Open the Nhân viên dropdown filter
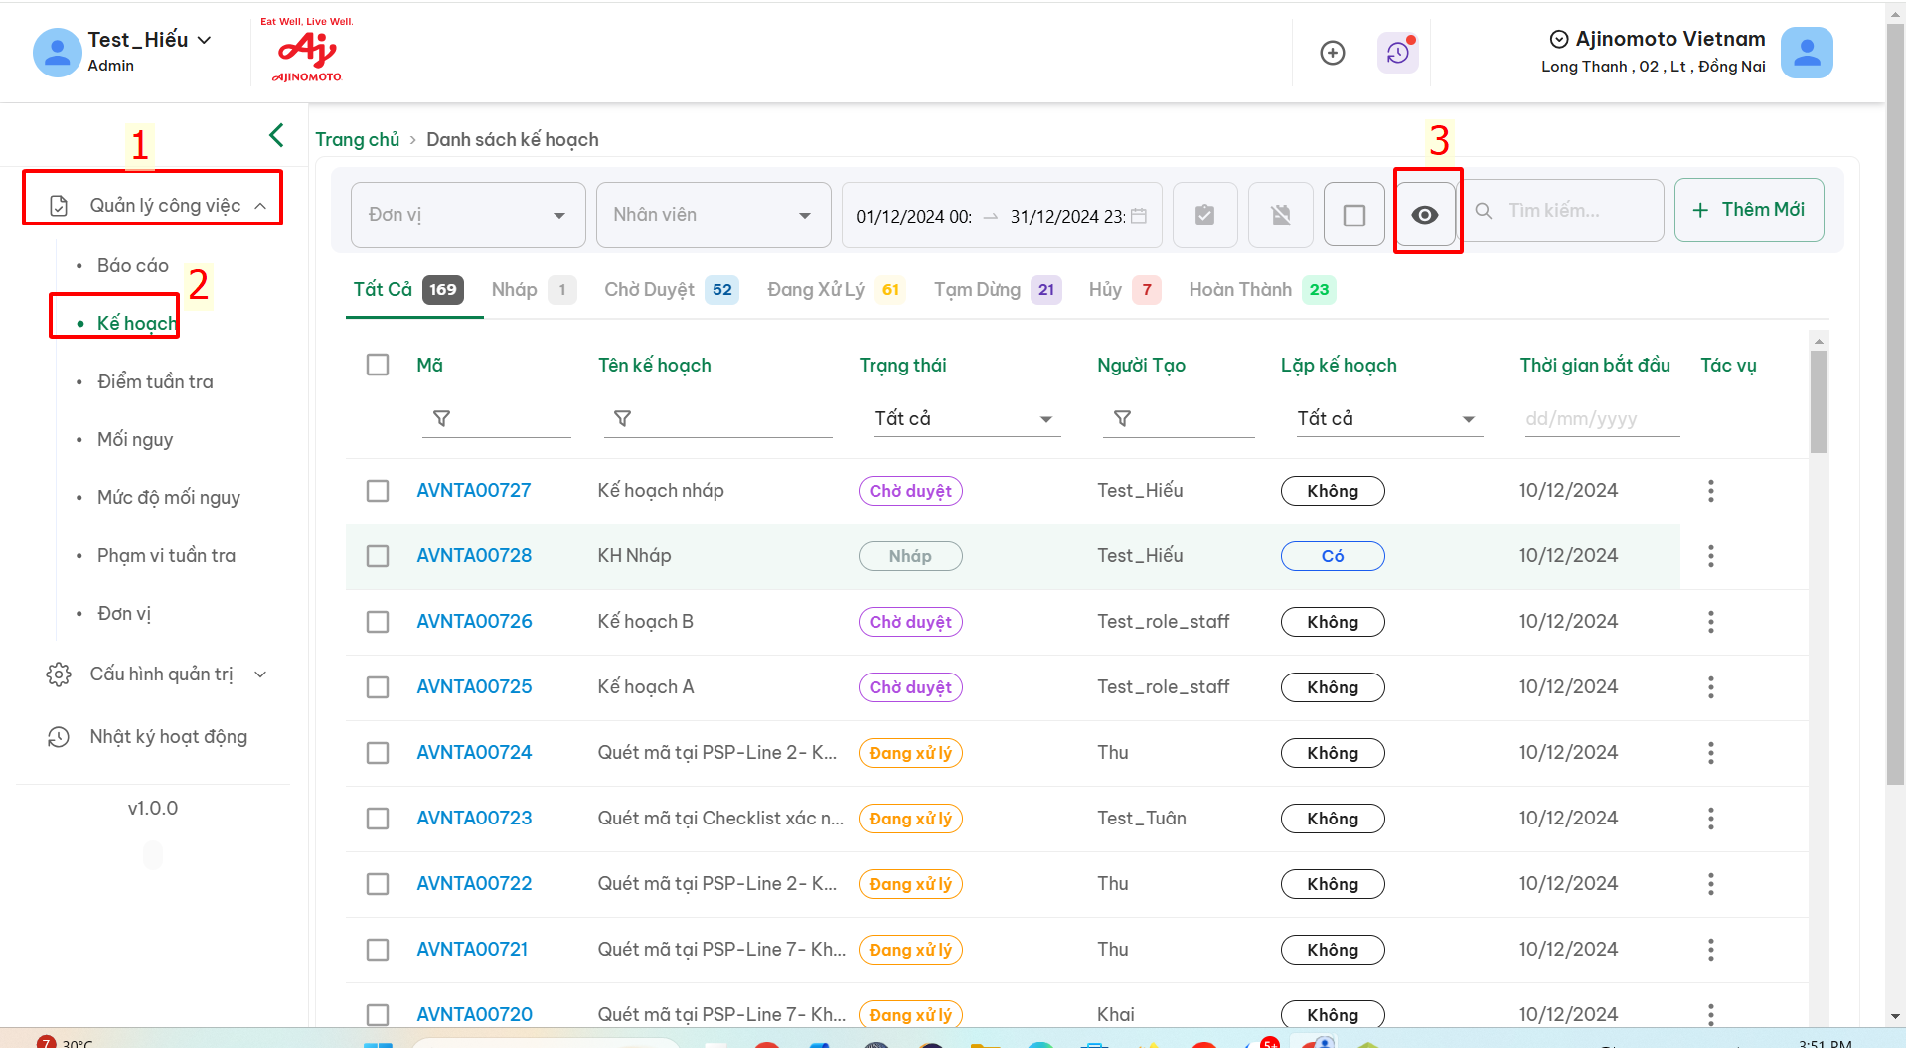 pos(714,215)
